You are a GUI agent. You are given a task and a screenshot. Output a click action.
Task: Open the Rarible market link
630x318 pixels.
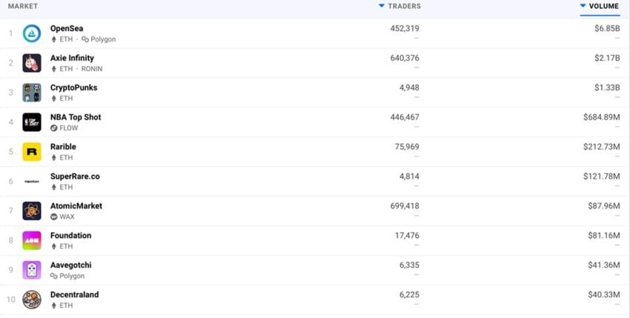63,147
